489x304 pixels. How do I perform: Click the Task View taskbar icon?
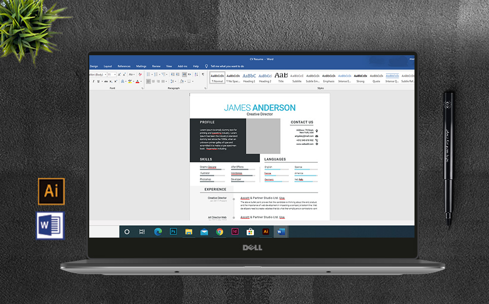(x=142, y=232)
